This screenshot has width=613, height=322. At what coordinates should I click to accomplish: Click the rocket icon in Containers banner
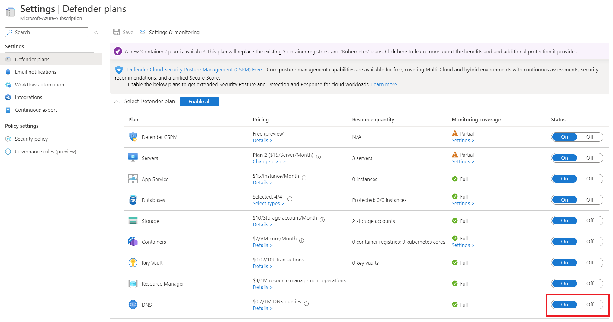click(118, 52)
